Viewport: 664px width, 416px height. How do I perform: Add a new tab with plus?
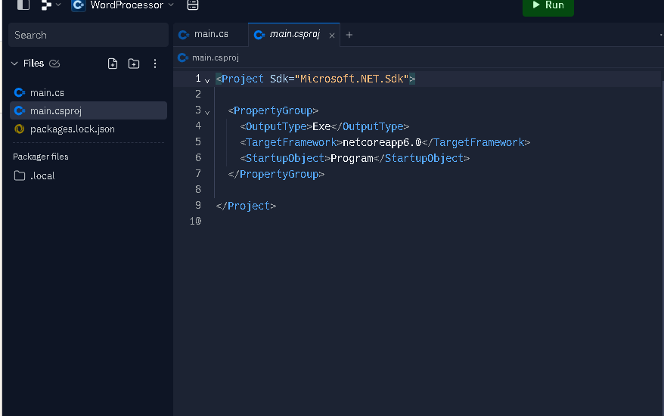coord(349,35)
